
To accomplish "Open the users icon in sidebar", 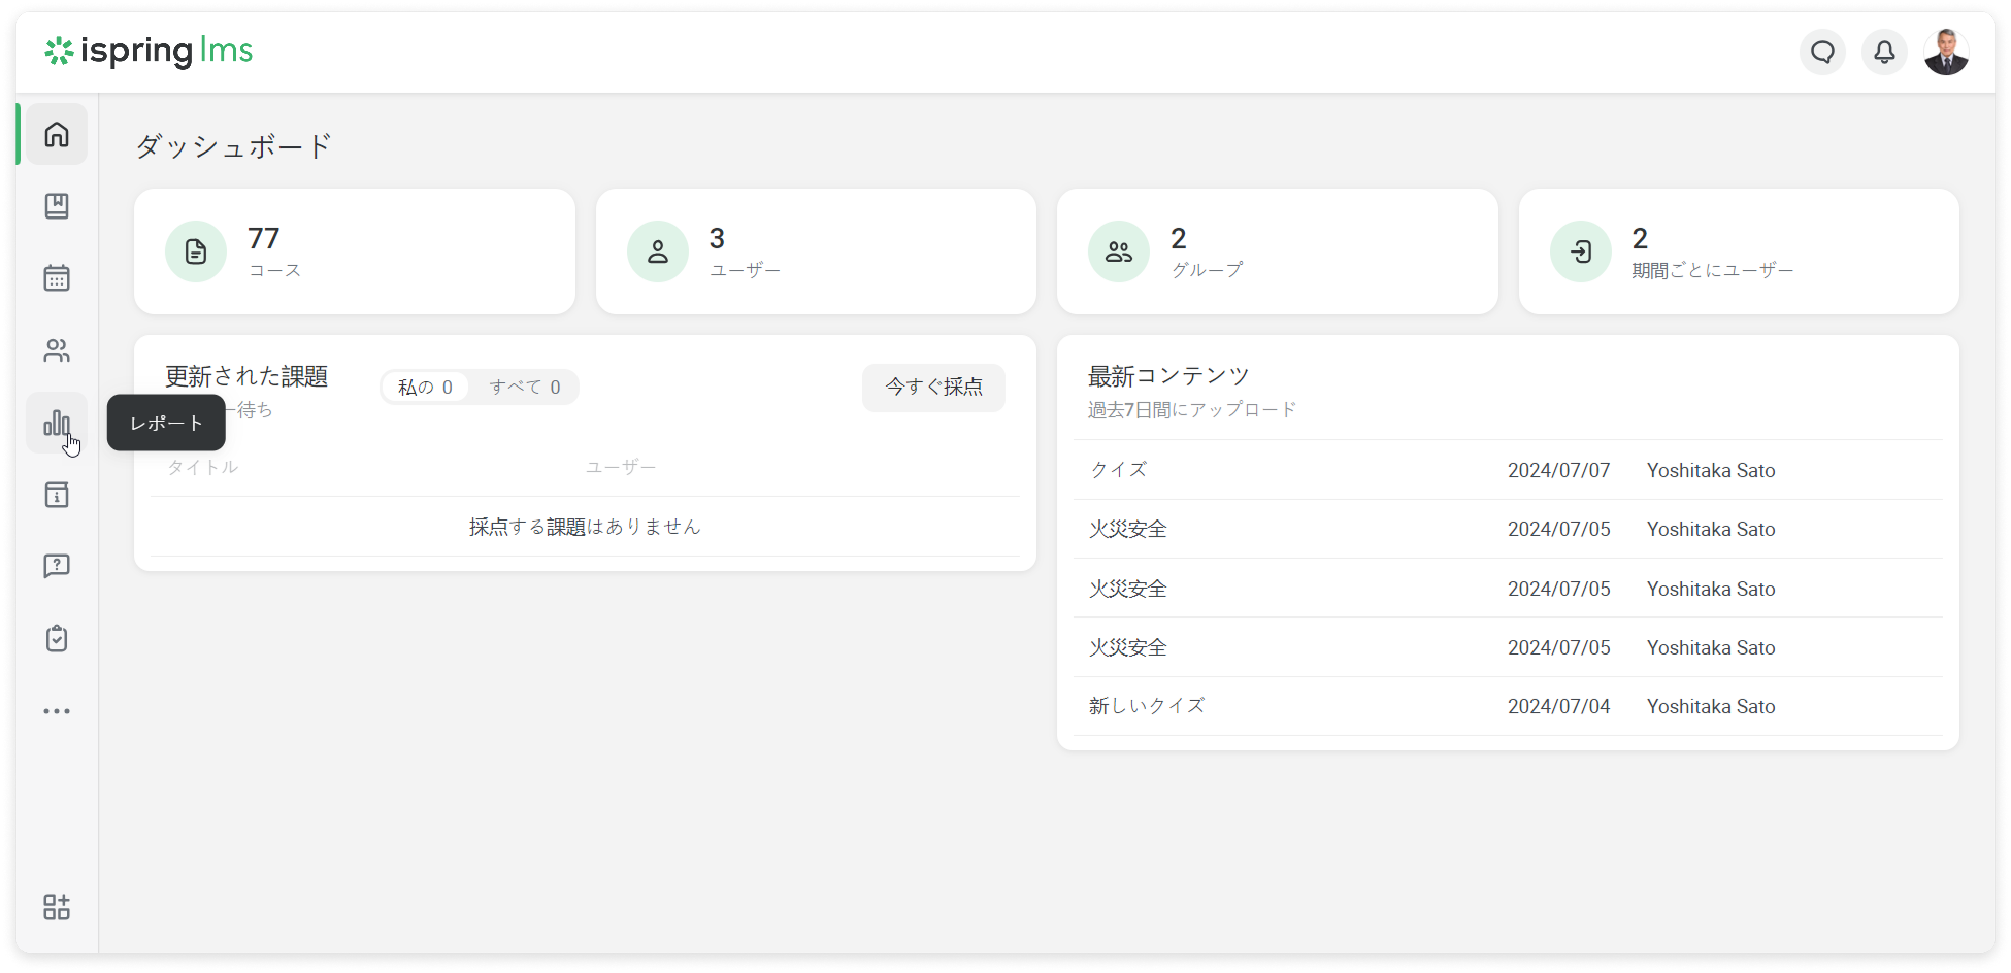I will coord(56,350).
